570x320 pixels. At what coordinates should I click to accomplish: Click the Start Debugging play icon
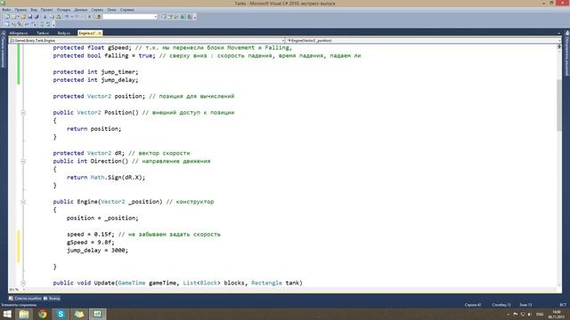89,17
